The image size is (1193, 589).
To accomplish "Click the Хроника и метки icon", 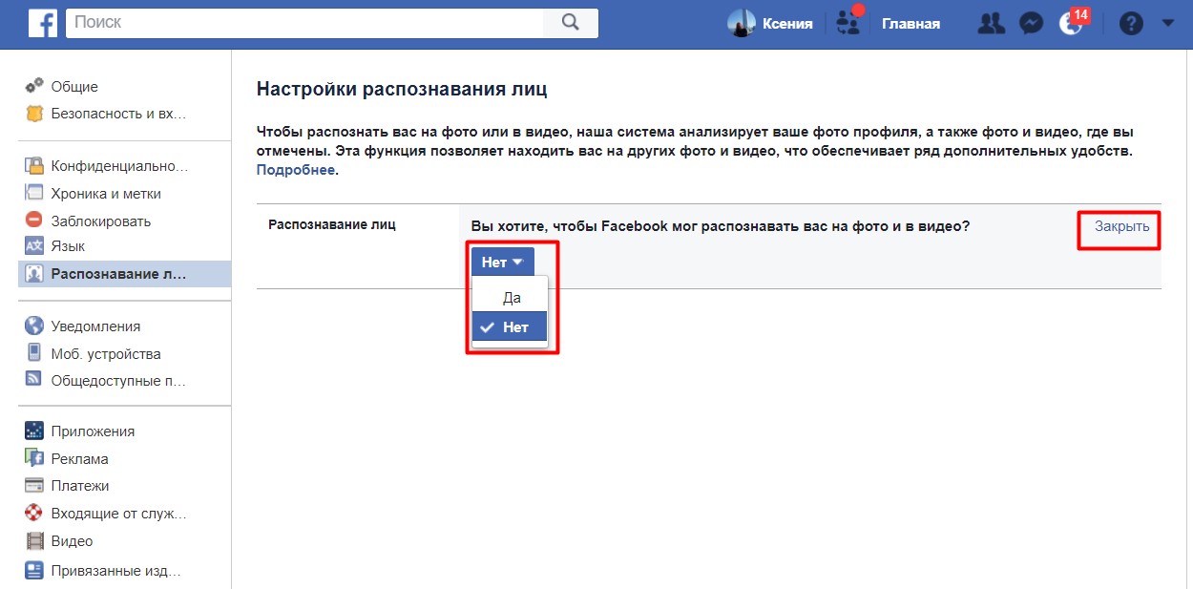I will click(x=34, y=193).
